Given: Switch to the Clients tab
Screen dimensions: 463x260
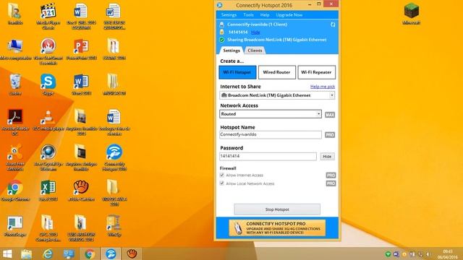Looking at the screenshot, I should 255,51.
